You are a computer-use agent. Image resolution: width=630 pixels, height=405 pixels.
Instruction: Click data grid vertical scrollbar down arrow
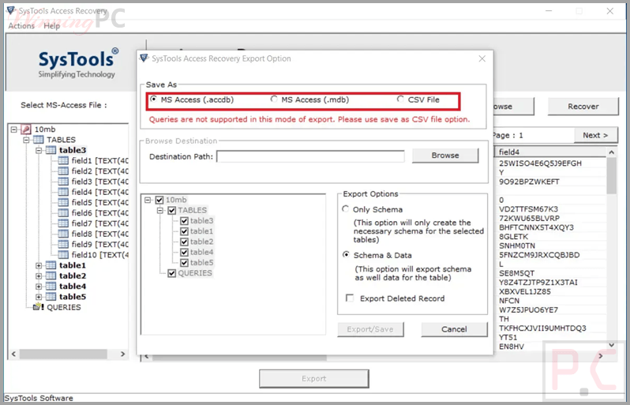point(611,345)
